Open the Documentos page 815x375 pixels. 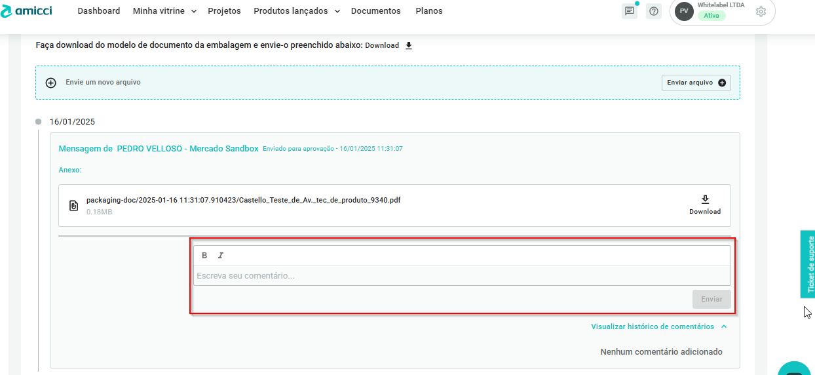pos(375,11)
